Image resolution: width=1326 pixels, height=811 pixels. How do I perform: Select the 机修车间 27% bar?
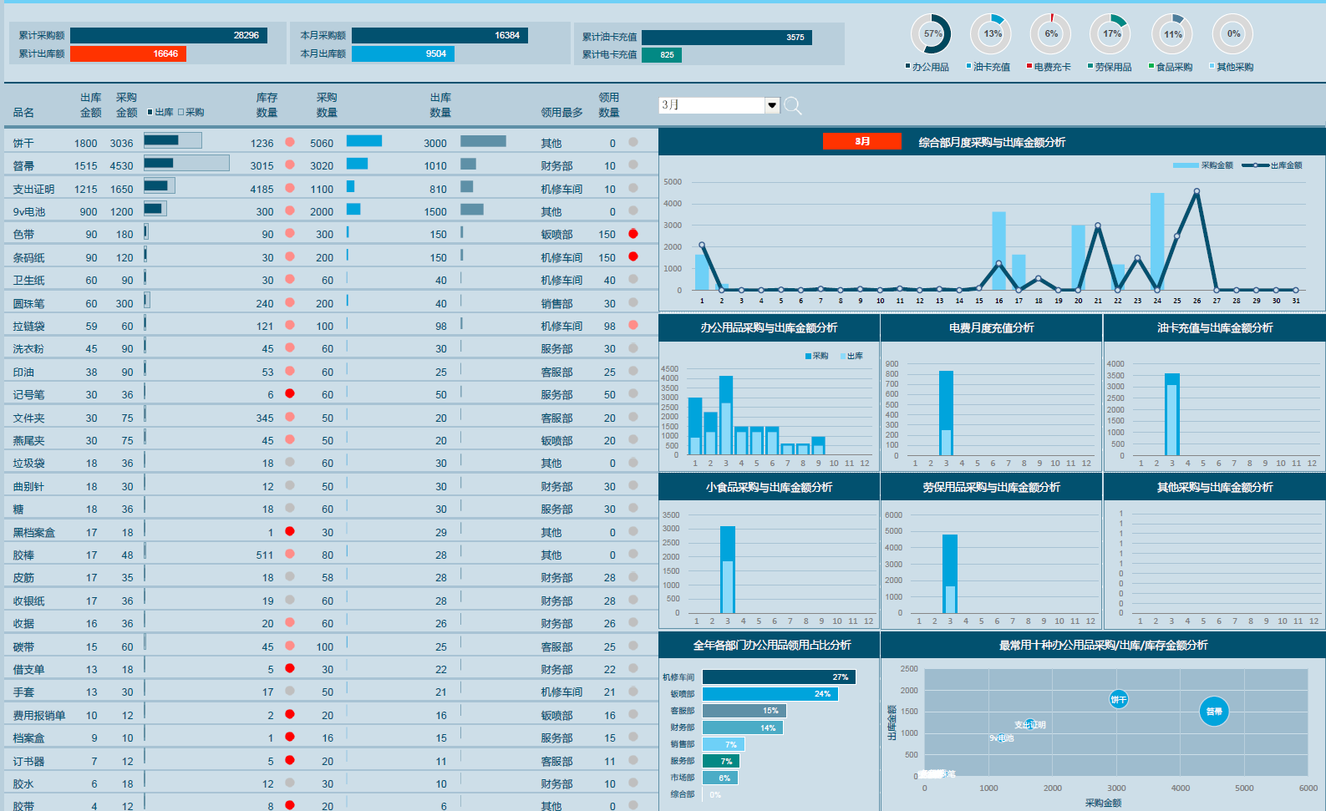779,677
